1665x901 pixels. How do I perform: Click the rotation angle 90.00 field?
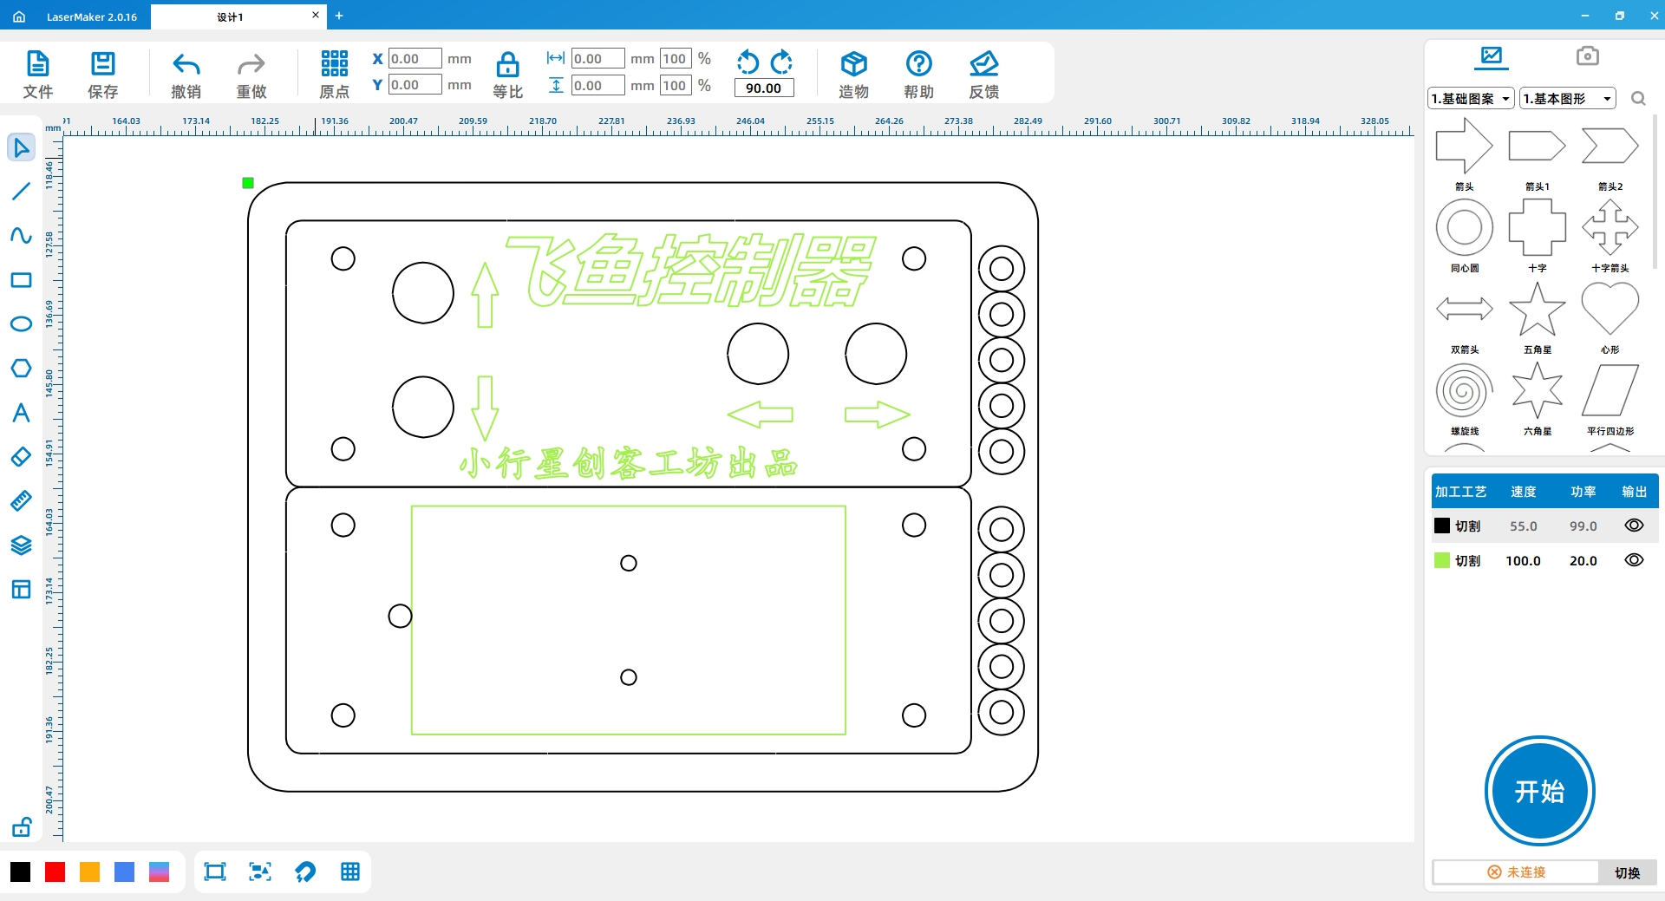tap(763, 88)
